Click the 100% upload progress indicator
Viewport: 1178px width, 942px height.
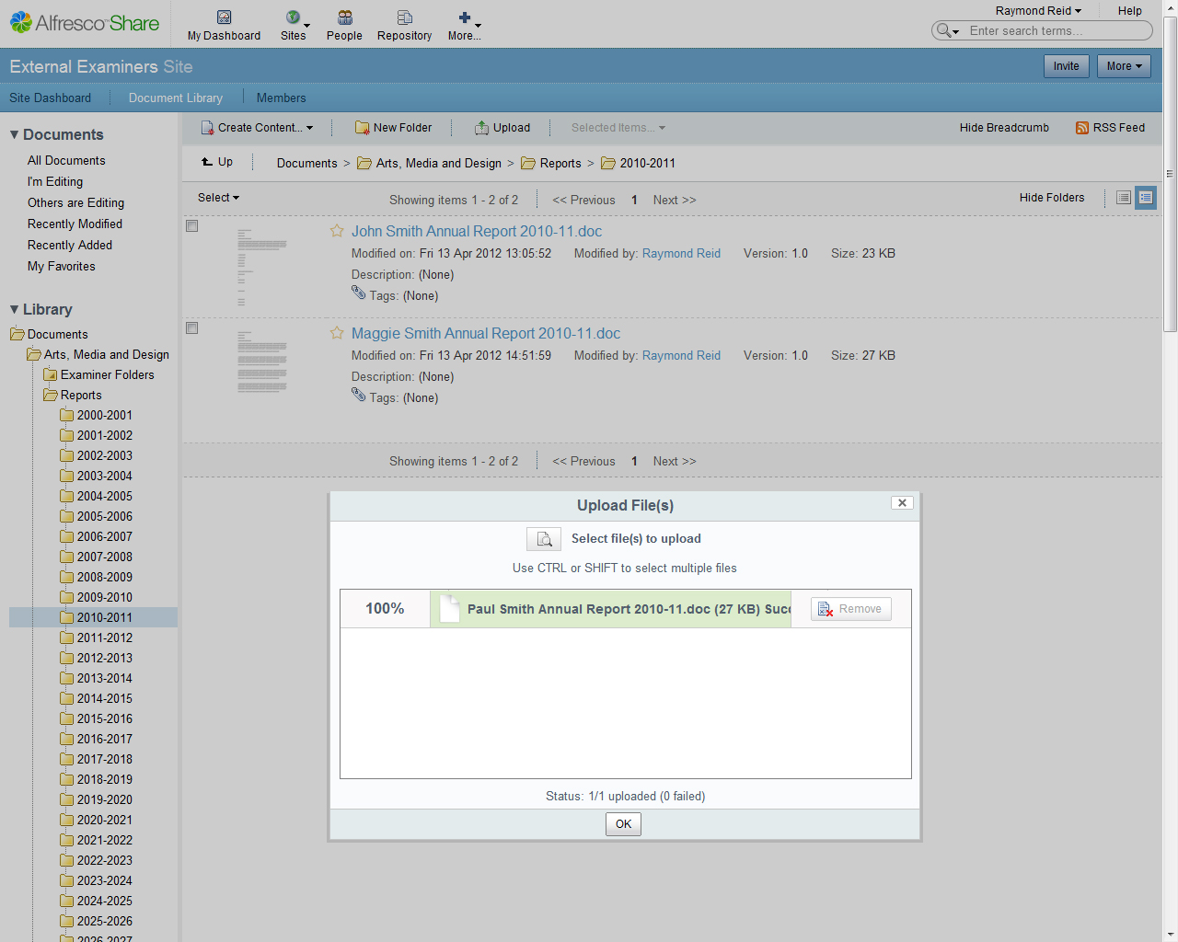(384, 608)
